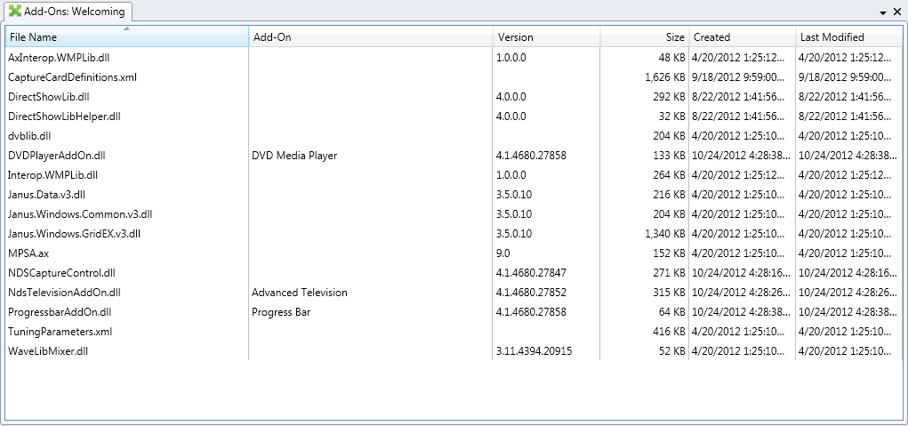This screenshot has height=426, width=908.
Task: Close the Add-Ons document panel
Action: (897, 12)
